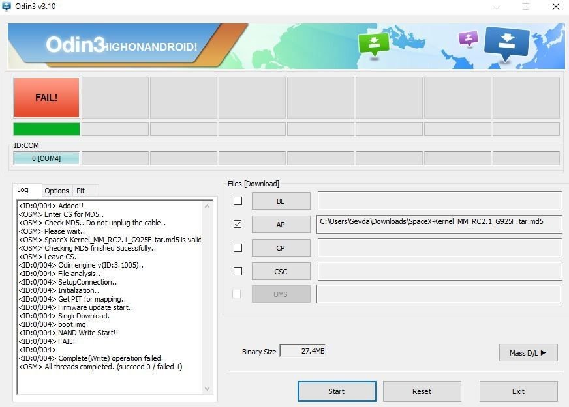Reset the Odin session
The height and width of the screenshot is (407, 569).
coord(422,391)
